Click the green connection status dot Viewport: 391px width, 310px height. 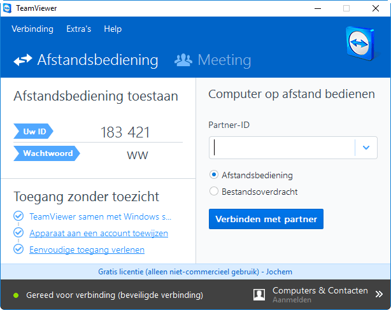tap(17, 295)
